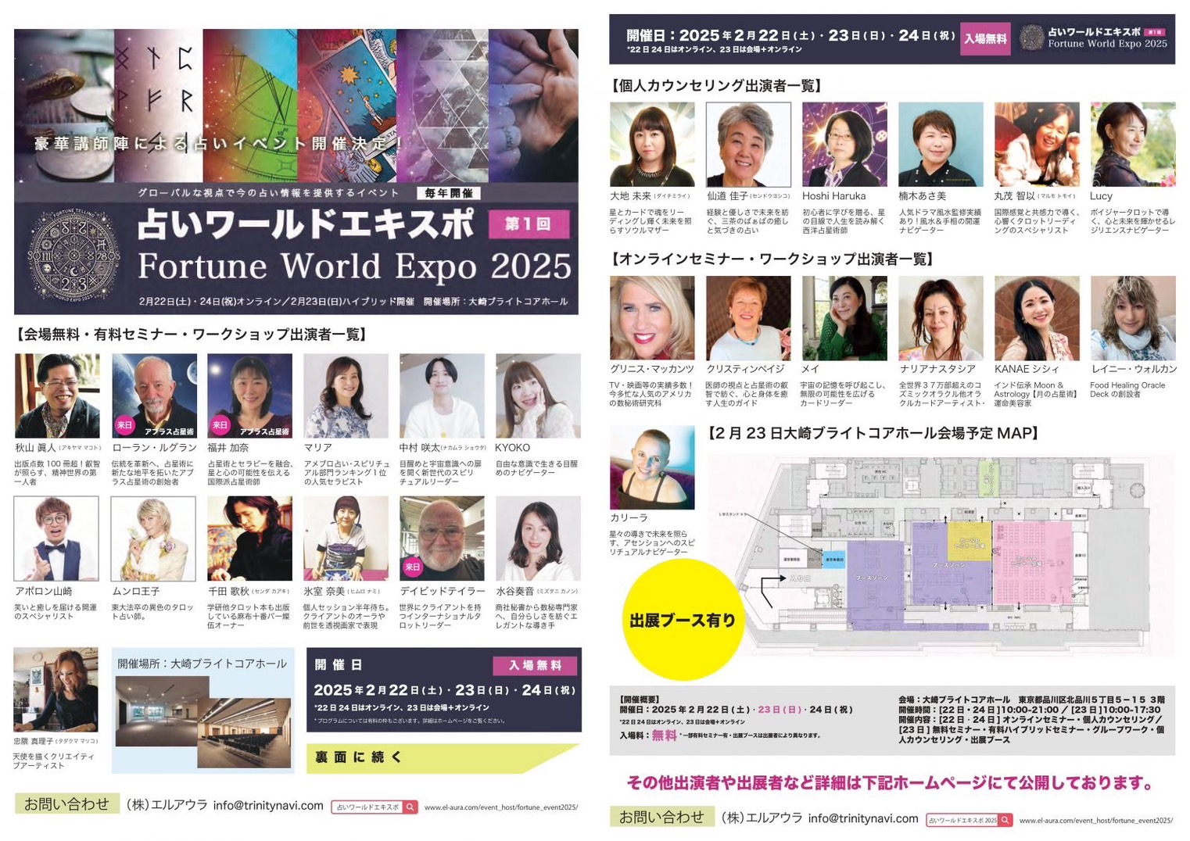Image resolution: width=1190 pixels, height=841 pixels.
Task: Select Lucy's portrait photo
Action: pyautogui.click(x=1133, y=144)
